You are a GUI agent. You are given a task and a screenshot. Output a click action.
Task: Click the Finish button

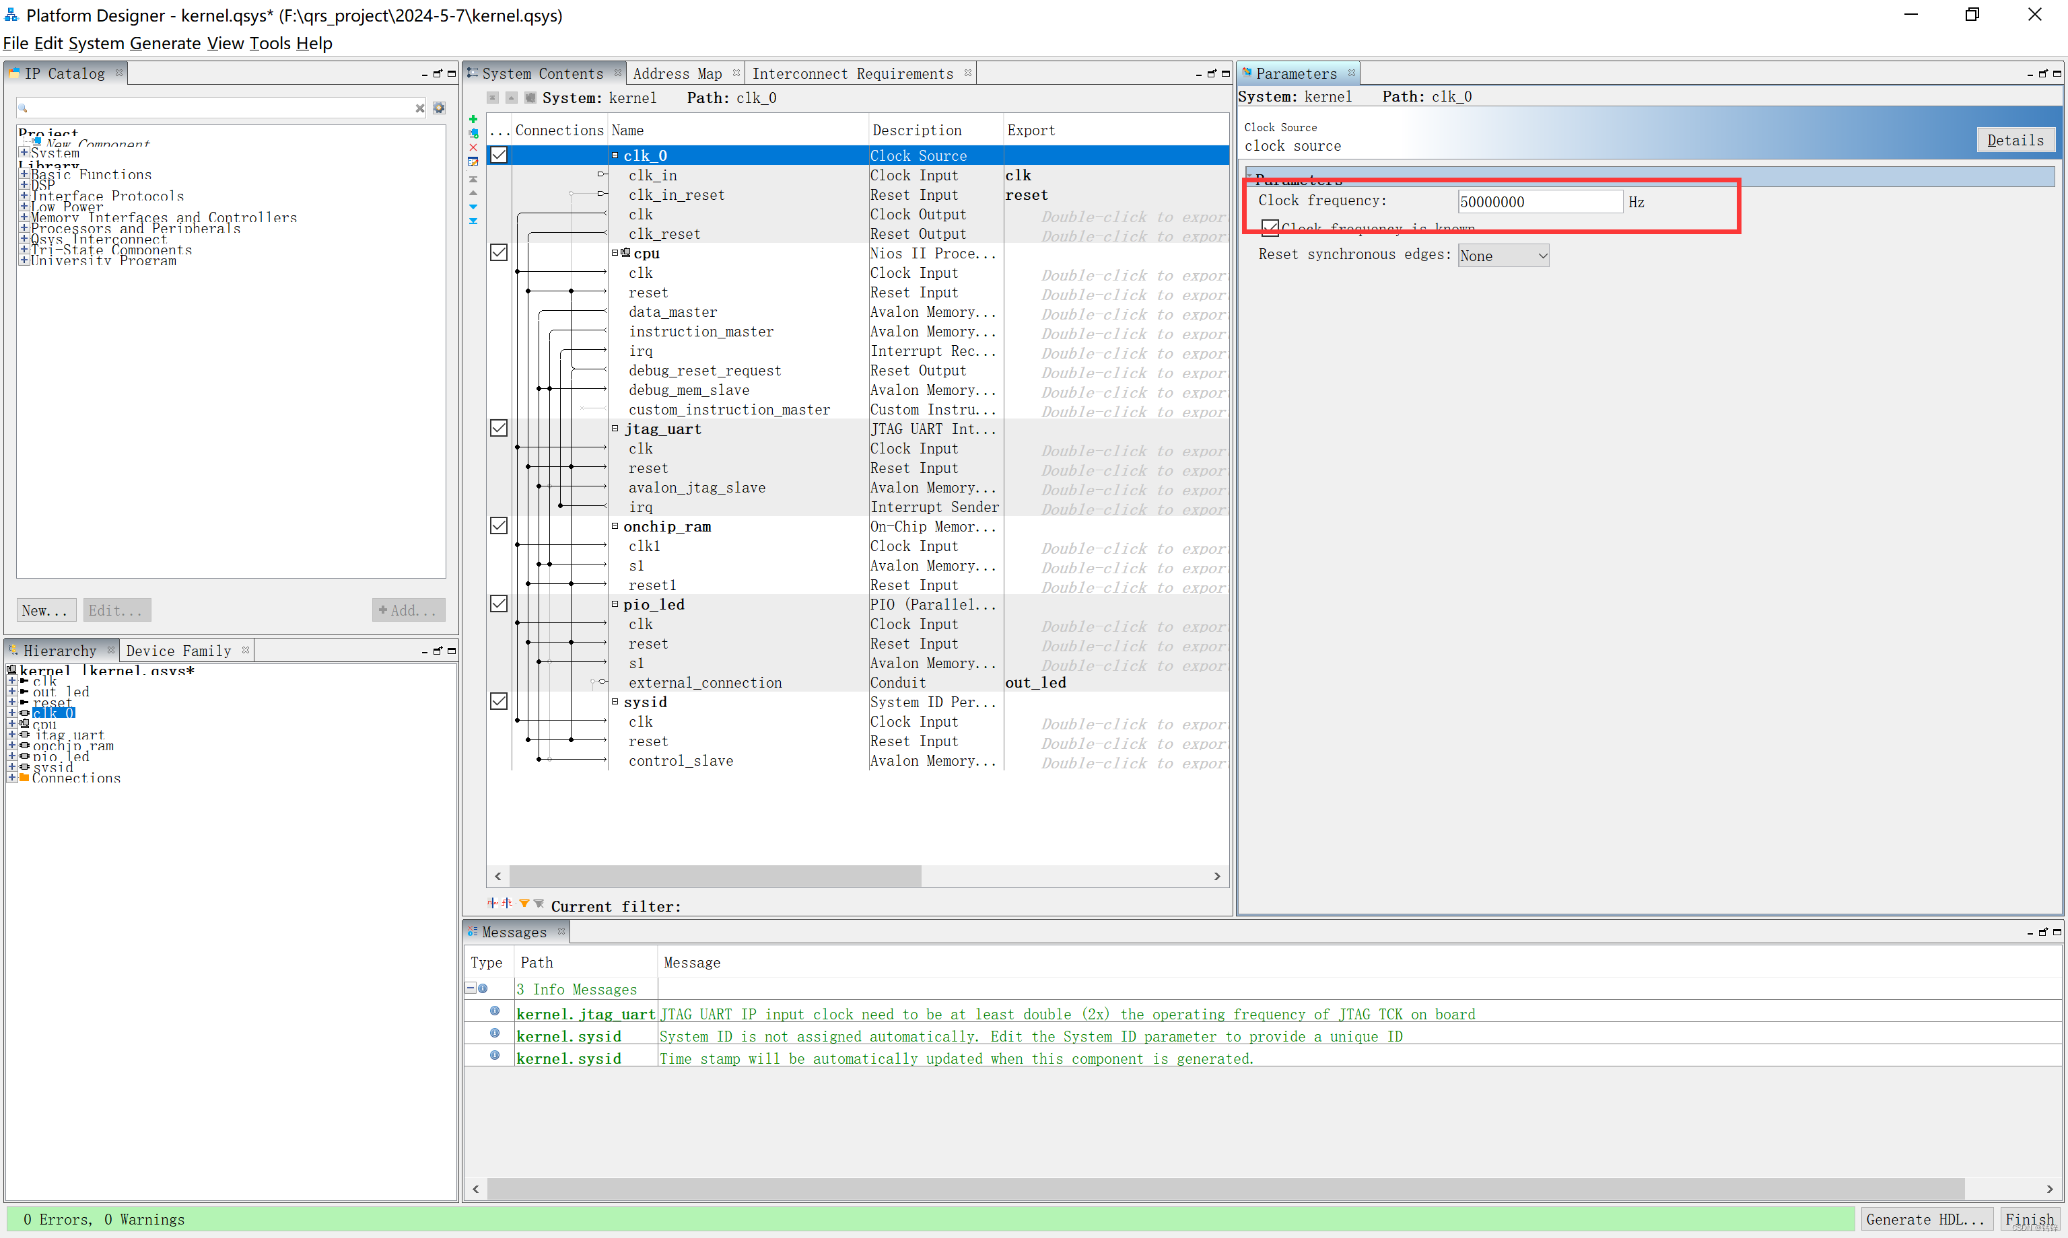click(x=2034, y=1221)
